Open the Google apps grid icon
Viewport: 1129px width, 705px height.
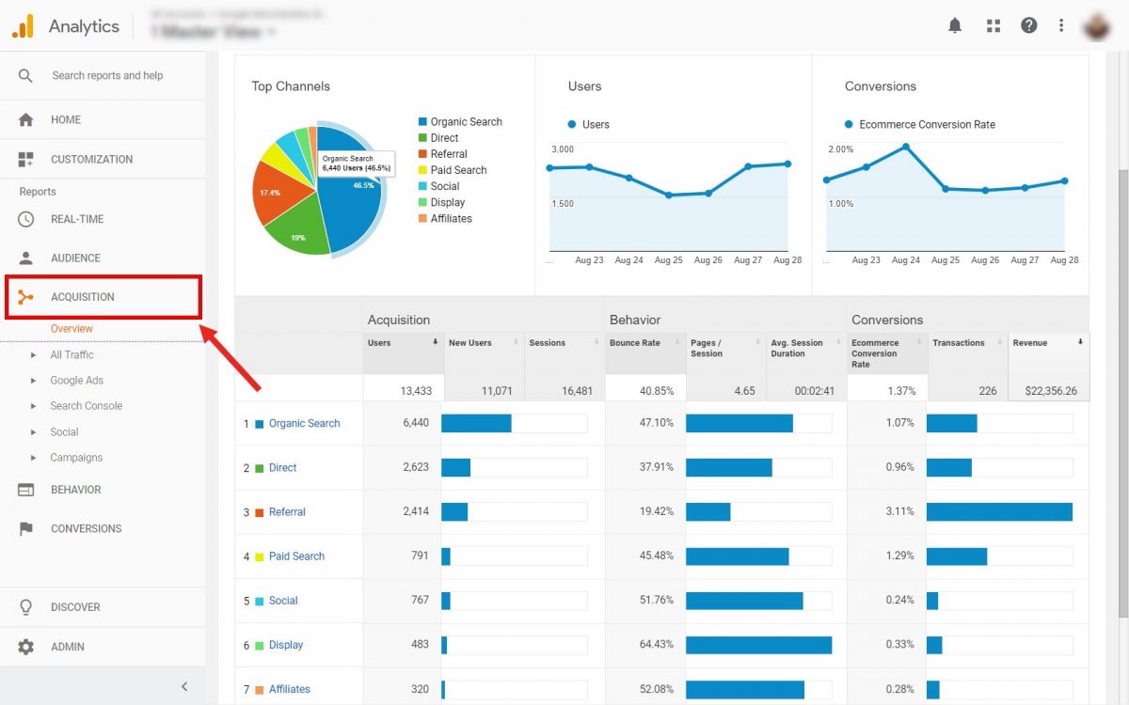(x=993, y=25)
